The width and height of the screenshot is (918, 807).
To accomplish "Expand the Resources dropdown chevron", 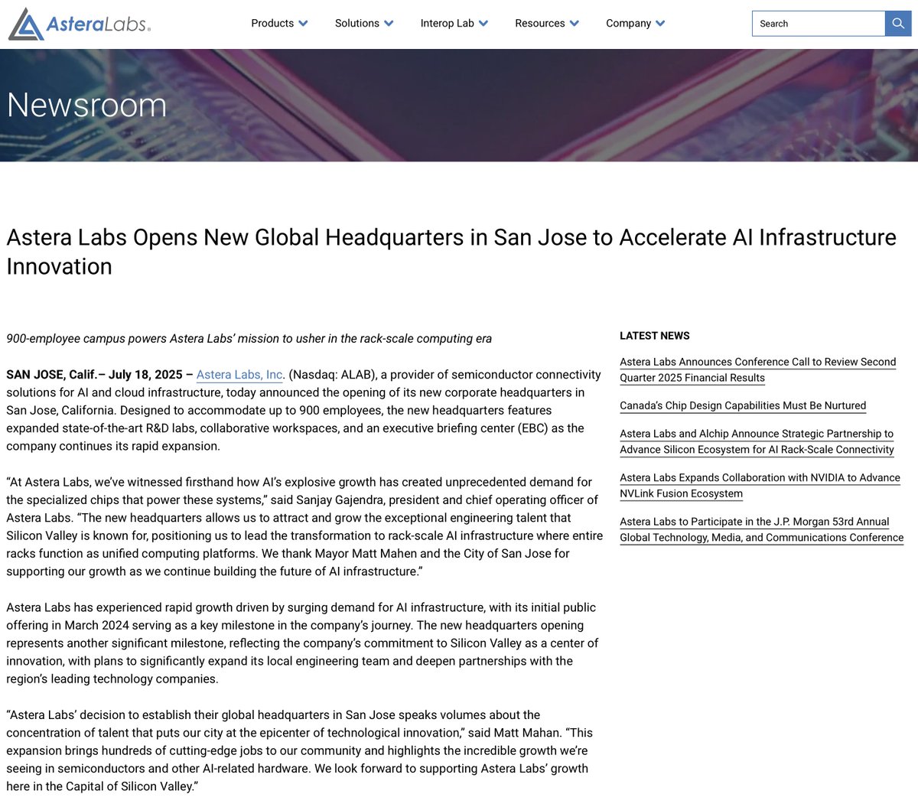I will point(575,24).
